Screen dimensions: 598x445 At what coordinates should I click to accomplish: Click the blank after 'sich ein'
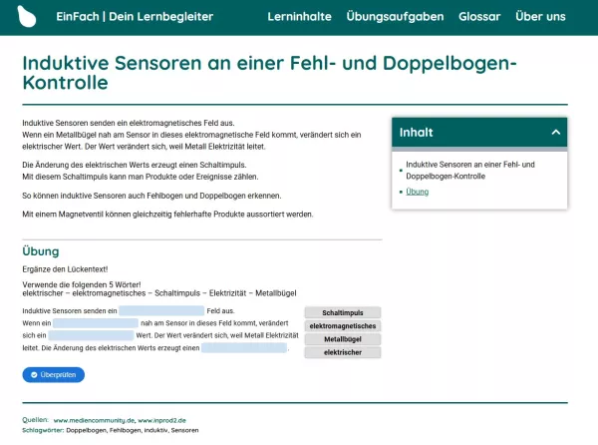click(x=91, y=335)
